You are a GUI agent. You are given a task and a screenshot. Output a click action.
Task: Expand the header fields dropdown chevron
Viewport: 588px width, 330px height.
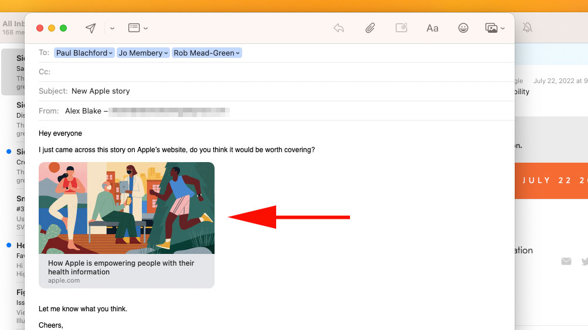(145, 28)
